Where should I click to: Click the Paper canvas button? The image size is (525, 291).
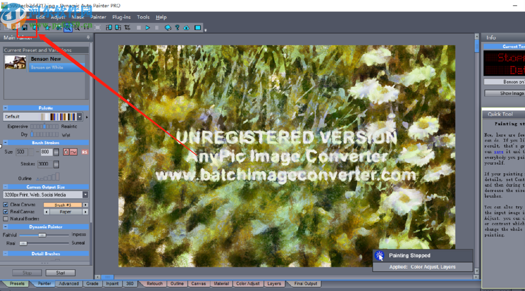(66, 212)
